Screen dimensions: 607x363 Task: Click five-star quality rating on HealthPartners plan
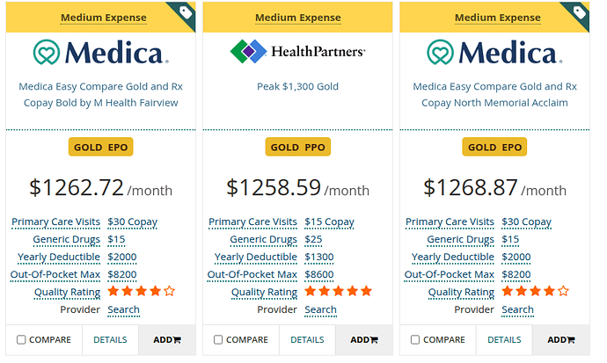click(x=339, y=291)
